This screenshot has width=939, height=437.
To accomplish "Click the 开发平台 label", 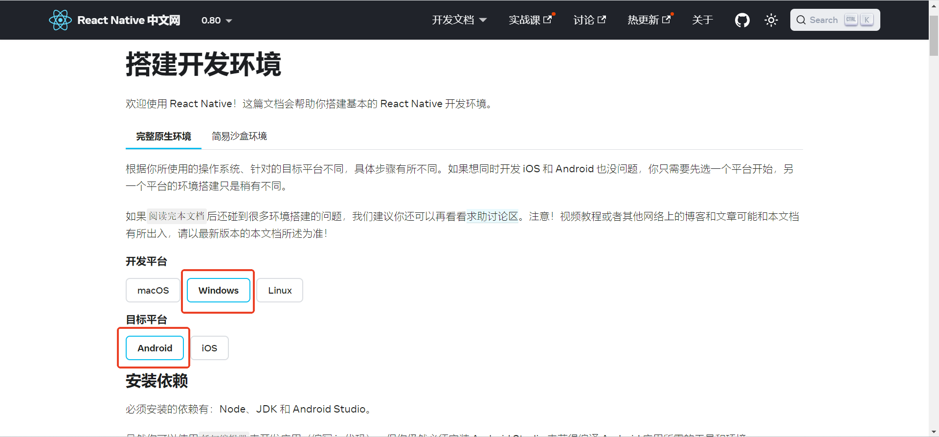I will click(x=146, y=261).
